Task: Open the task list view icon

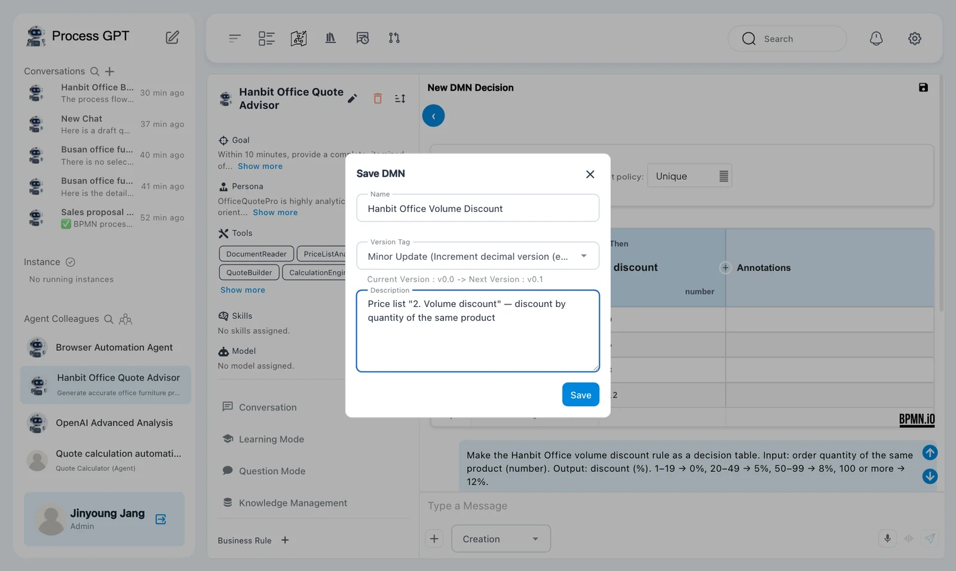Action: tap(266, 38)
